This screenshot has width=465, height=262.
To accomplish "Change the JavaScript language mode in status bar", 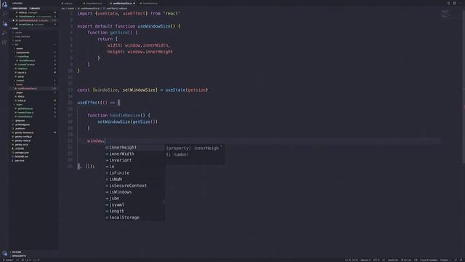I will tap(393, 261).
